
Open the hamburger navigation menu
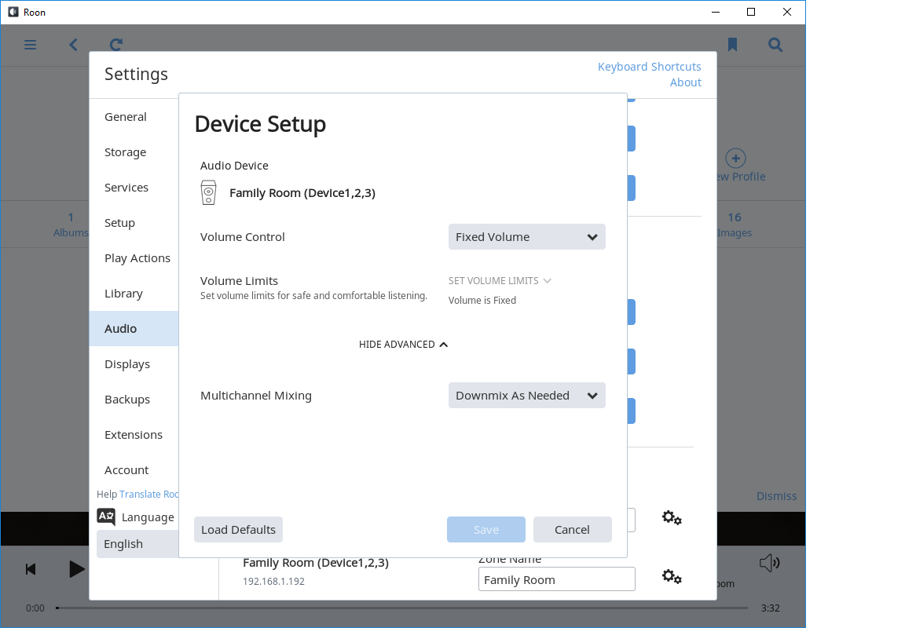30,45
